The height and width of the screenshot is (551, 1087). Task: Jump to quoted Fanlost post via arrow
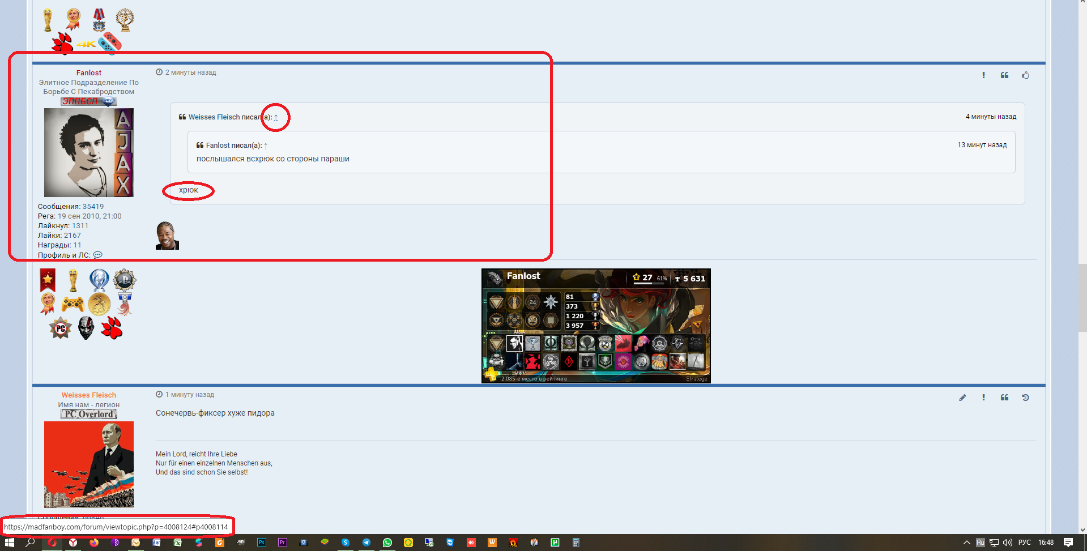point(266,146)
